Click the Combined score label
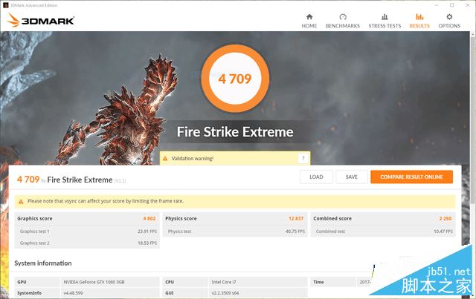 (x=332, y=218)
